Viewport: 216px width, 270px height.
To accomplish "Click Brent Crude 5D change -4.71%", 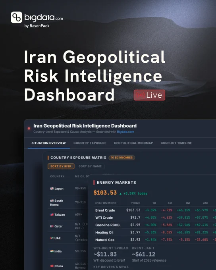I will (166, 210).
